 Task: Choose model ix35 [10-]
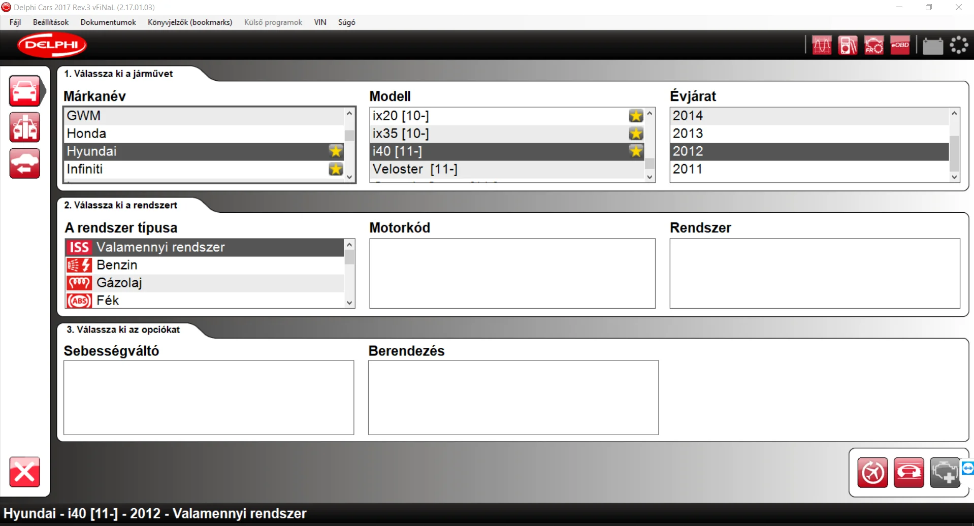click(507, 134)
